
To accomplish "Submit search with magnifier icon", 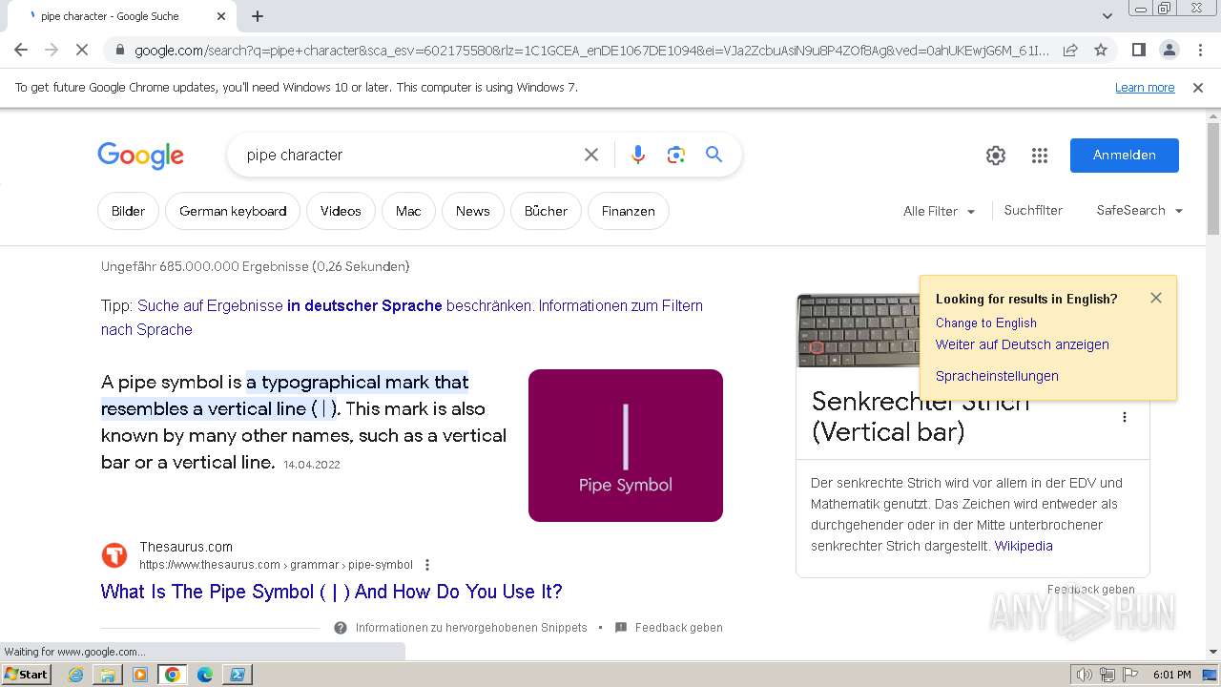I will (714, 155).
